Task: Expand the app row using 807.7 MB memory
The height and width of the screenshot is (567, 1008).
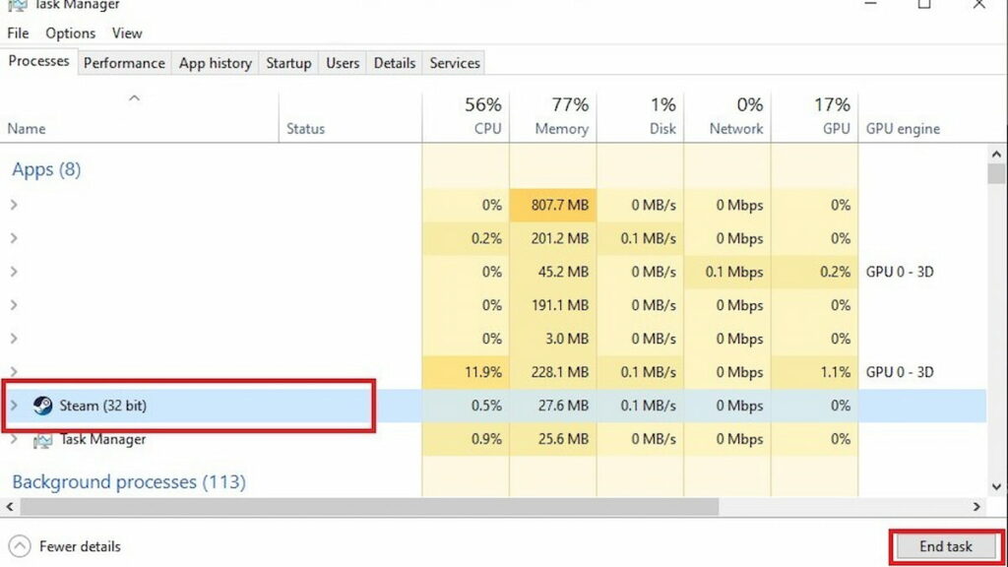Action: coord(14,205)
